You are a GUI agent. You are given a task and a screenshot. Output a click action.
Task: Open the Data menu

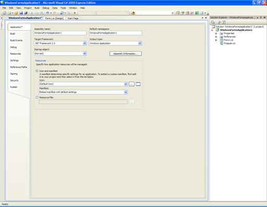(55, 8)
